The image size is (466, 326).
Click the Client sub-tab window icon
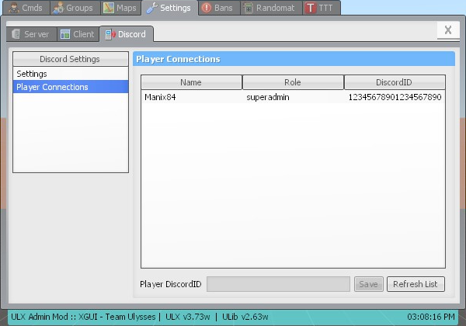pos(65,34)
